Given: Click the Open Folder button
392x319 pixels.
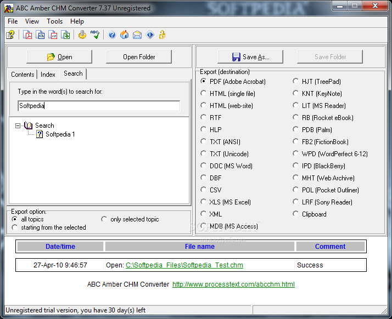Looking at the screenshot, I should click(x=139, y=57).
